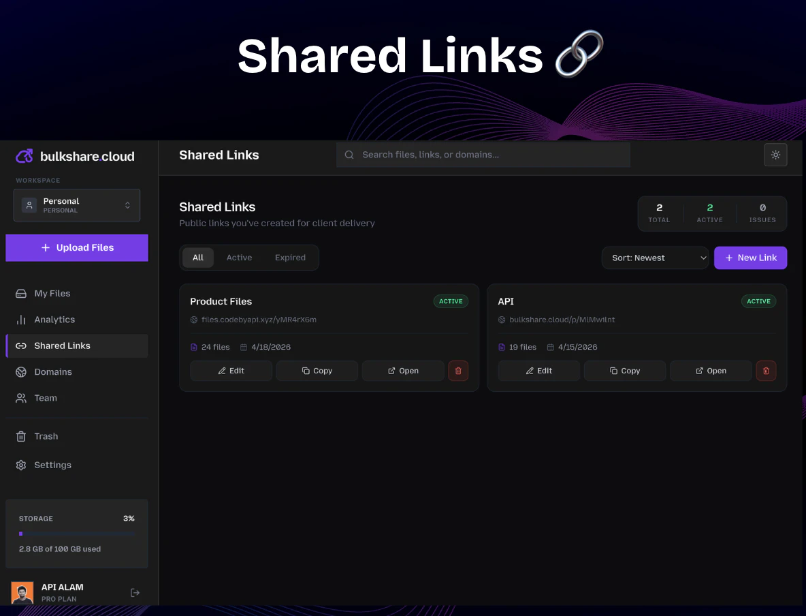Click the logout icon next to API ALAM
The height and width of the screenshot is (616, 806).
135,592
